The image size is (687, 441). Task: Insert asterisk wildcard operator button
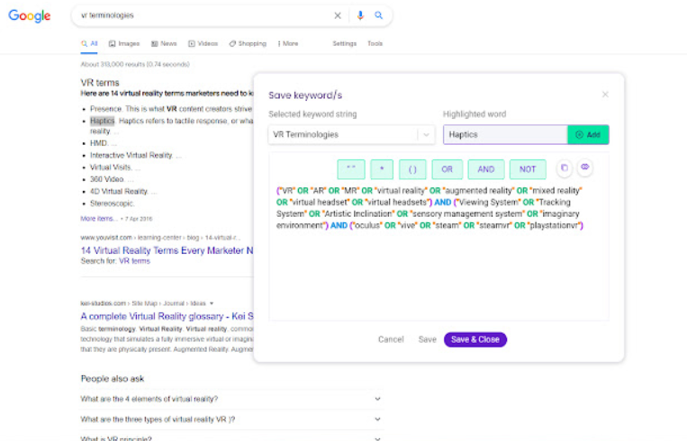382,169
